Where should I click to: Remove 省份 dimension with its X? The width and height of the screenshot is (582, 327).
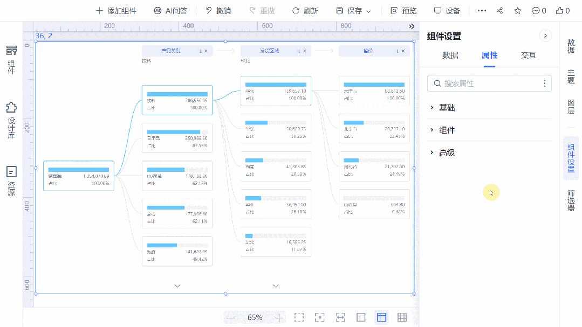[x=403, y=51]
